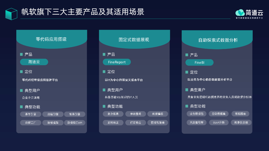The image size is (269, 151).
Task: Choose the 打印输出 feature tag
Action: pyautogui.click(x=135, y=122)
